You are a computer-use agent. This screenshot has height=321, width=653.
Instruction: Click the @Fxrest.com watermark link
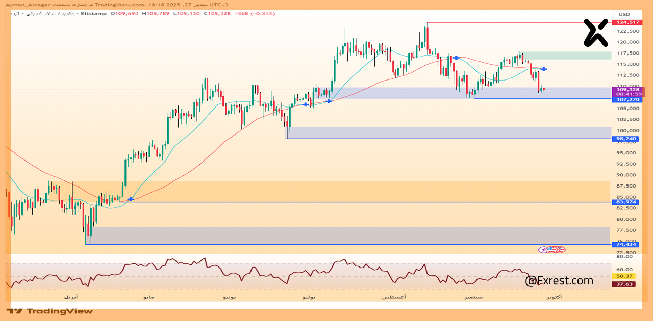559,281
